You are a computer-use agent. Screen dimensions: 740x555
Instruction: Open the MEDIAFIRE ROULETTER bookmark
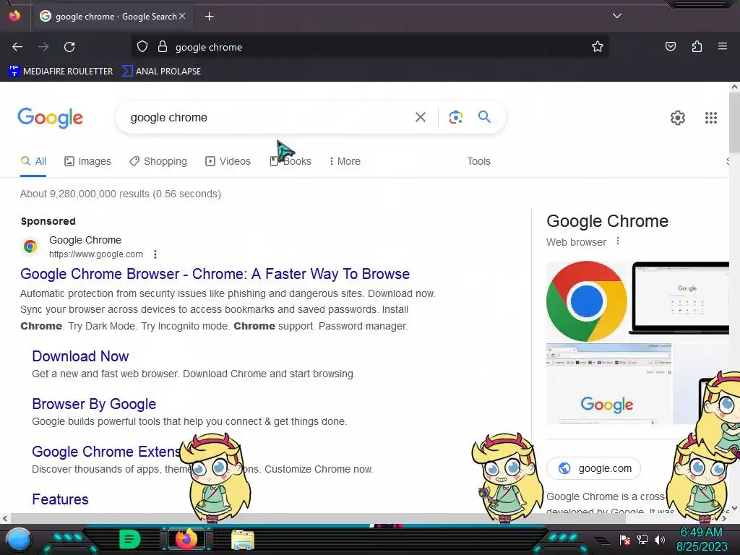61,72
